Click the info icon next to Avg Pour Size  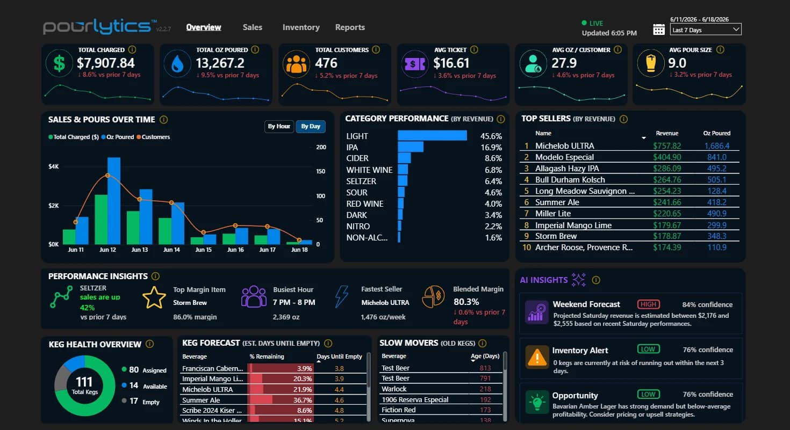[720, 49]
